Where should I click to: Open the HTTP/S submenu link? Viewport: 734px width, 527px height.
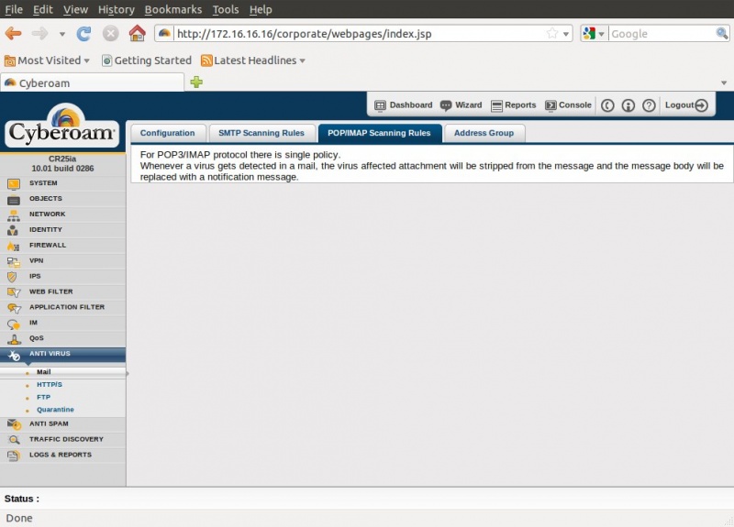point(50,385)
